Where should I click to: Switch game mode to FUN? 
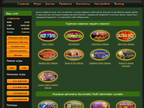point(24,68)
